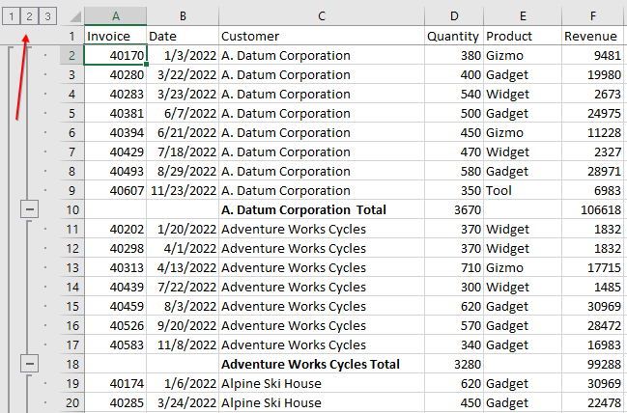Select quantity cell 710
627x413 pixels.
coord(454,267)
